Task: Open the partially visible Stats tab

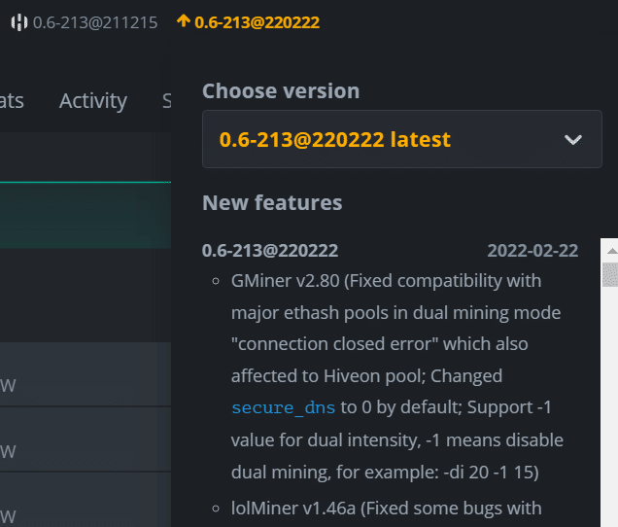Action: (12, 101)
